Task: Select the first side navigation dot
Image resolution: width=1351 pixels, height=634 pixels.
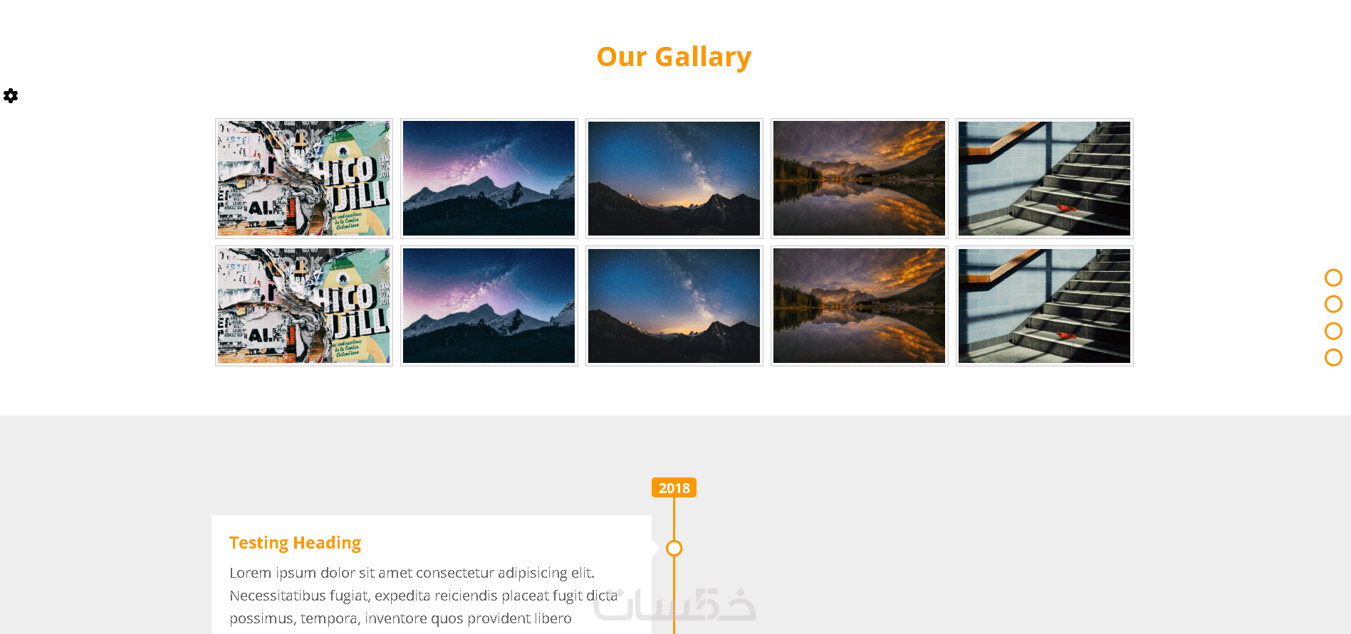Action: point(1333,278)
